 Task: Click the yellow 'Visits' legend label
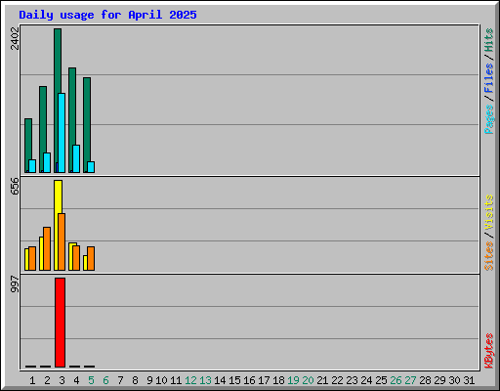coord(488,213)
